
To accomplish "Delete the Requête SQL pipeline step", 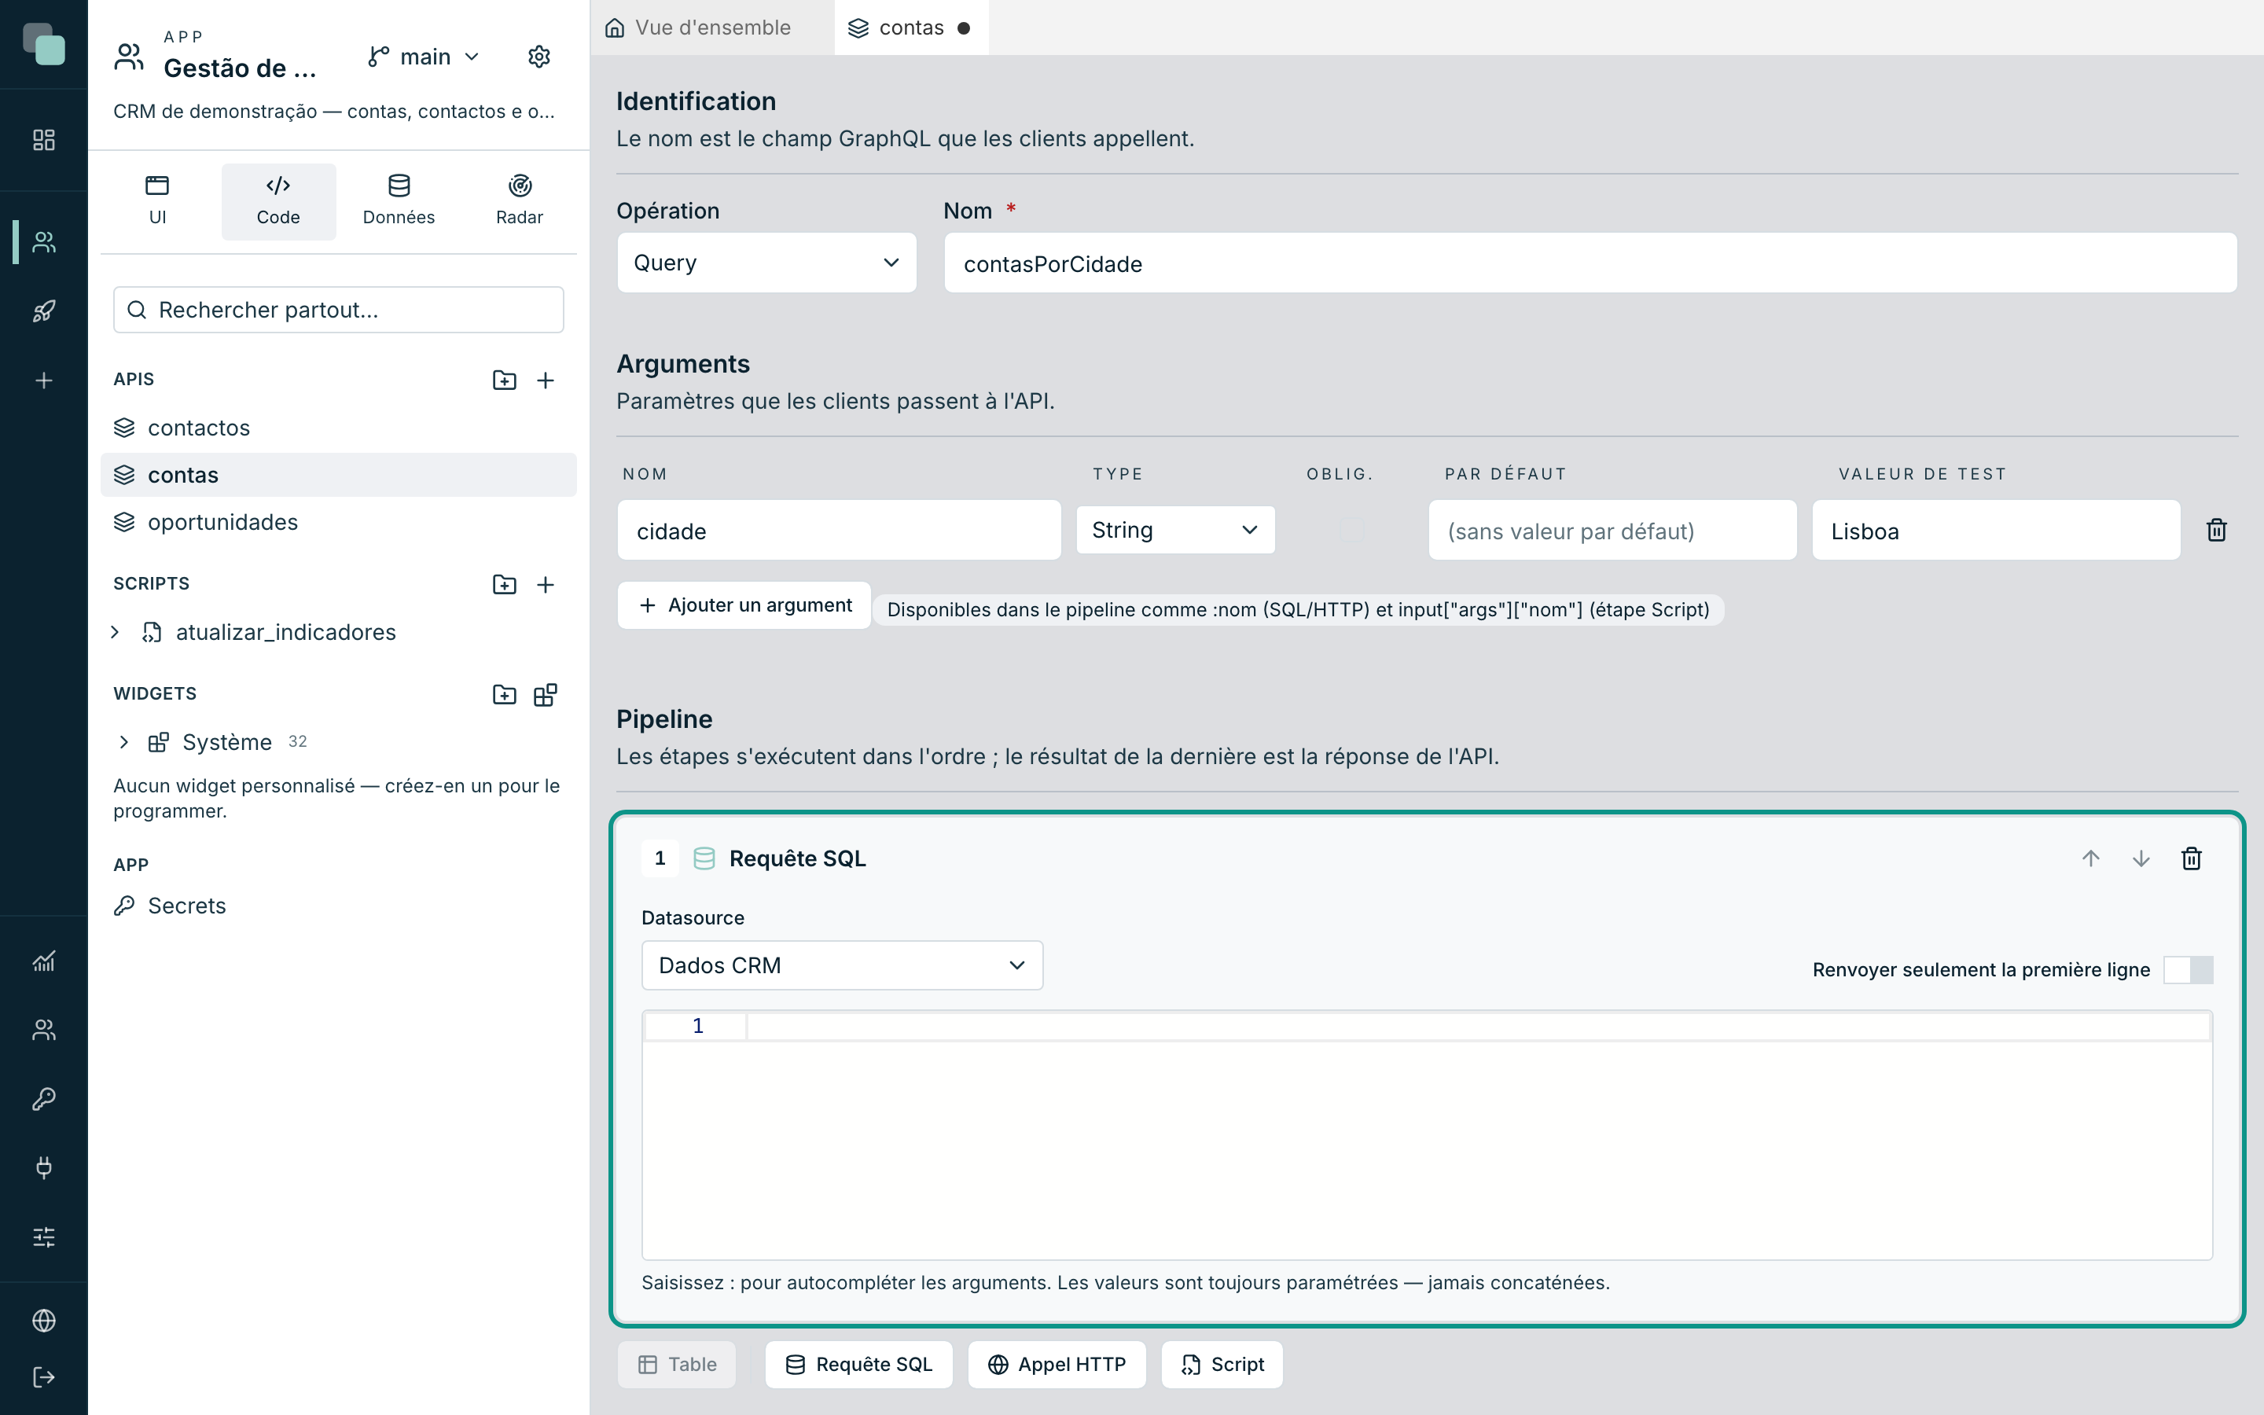I will (x=2191, y=858).
